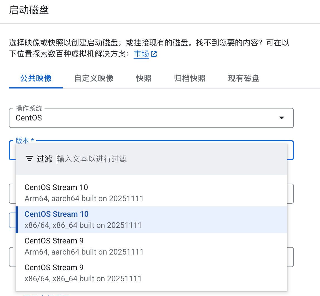Click the external link icon beside 市场

[154, 54]
